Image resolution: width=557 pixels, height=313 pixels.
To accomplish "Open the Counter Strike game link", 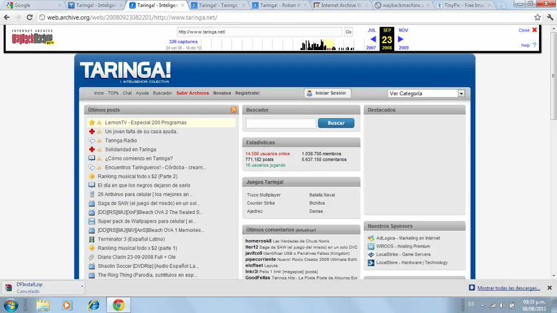I will coord(261,203).
